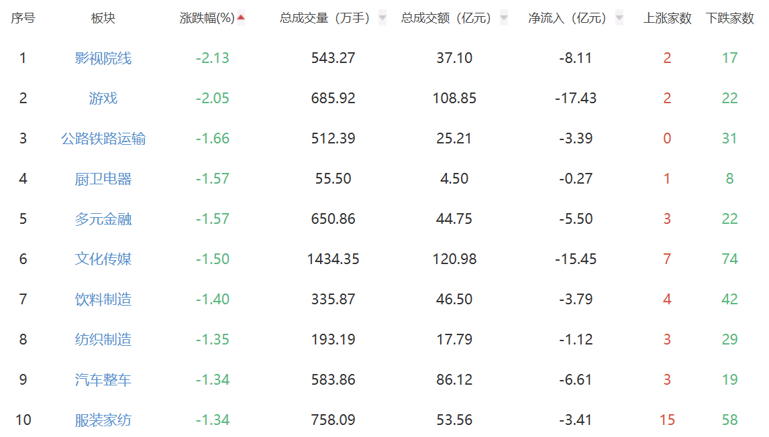The width and height of the screenshot is (769, 437).
Task: Open 多元金融 sector details
Action: coord(103,219)
